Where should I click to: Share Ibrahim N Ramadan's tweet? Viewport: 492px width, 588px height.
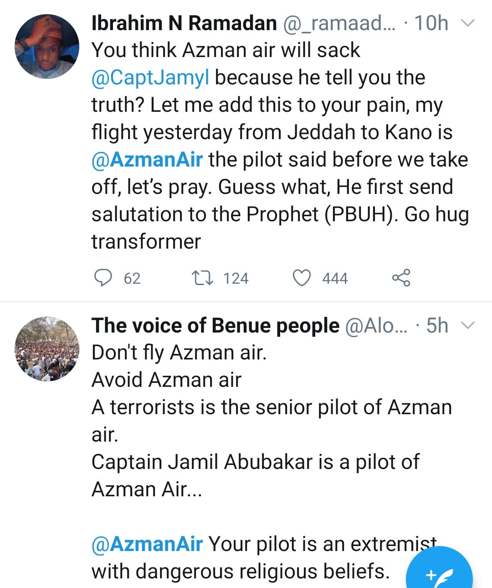(401, 277)
